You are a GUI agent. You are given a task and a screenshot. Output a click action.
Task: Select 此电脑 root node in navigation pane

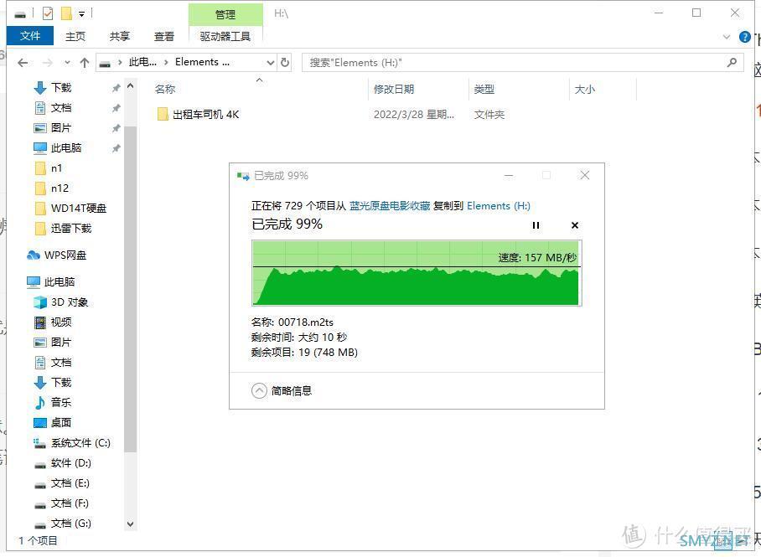pyautogui.click(x=60, y=282)
